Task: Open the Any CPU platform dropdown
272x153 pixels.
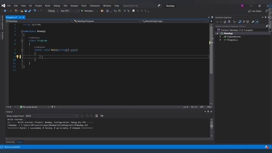Action: click(x=70, y=11)
